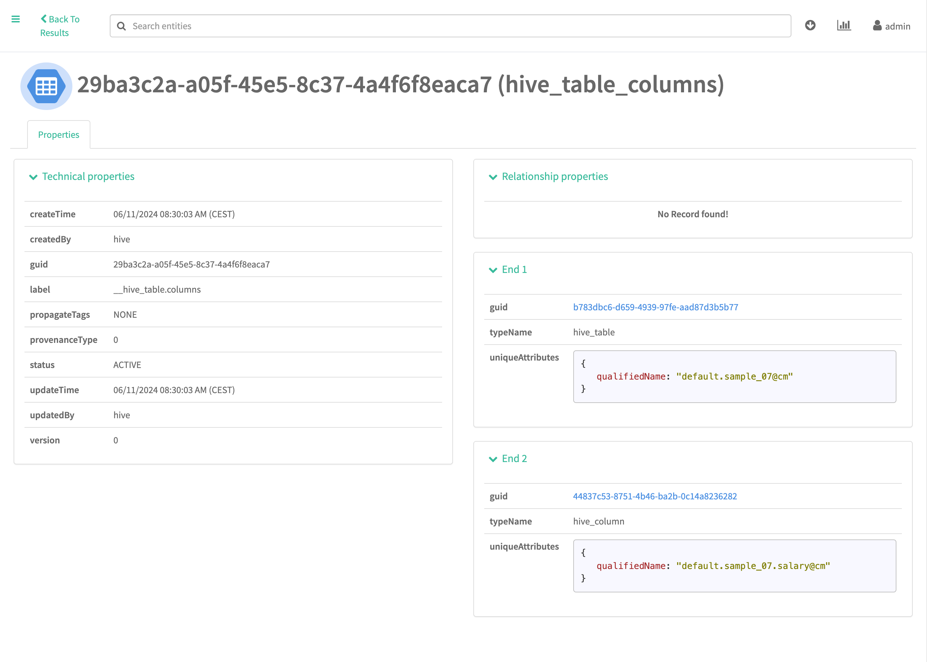927x662 pixels.
Task: Click the download icon in header
Action: (x=810, y=26)
